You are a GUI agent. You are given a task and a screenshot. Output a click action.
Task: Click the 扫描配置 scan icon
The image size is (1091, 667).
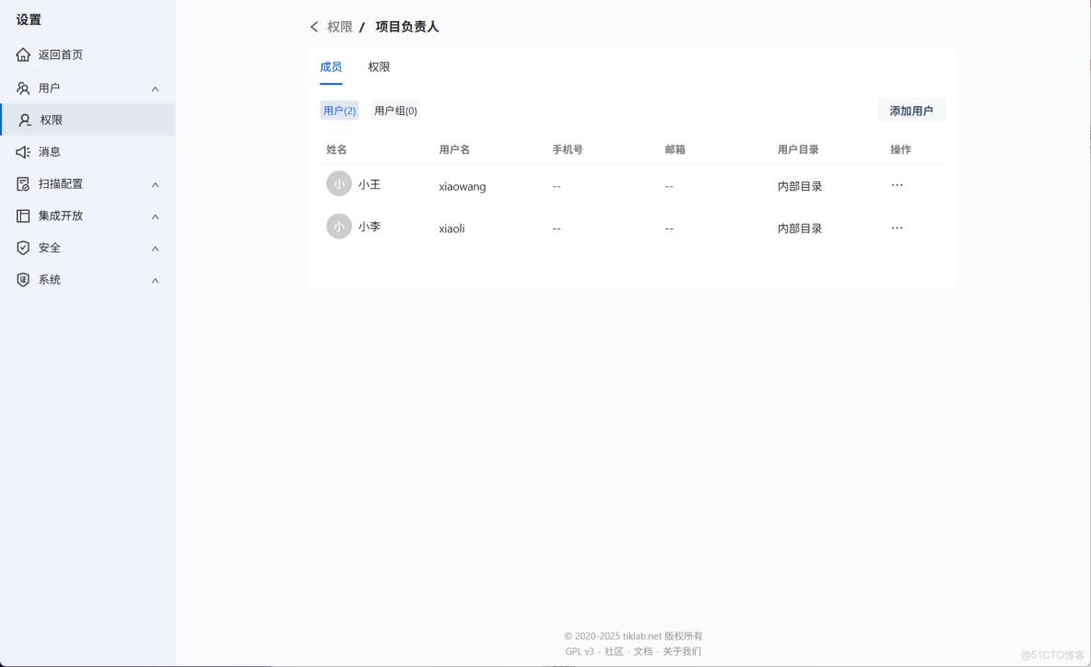[22, 183]
